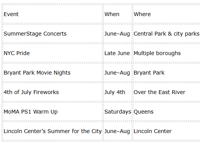
Task: Select the SummerStage Concerts cell
Action: [53, 34]
